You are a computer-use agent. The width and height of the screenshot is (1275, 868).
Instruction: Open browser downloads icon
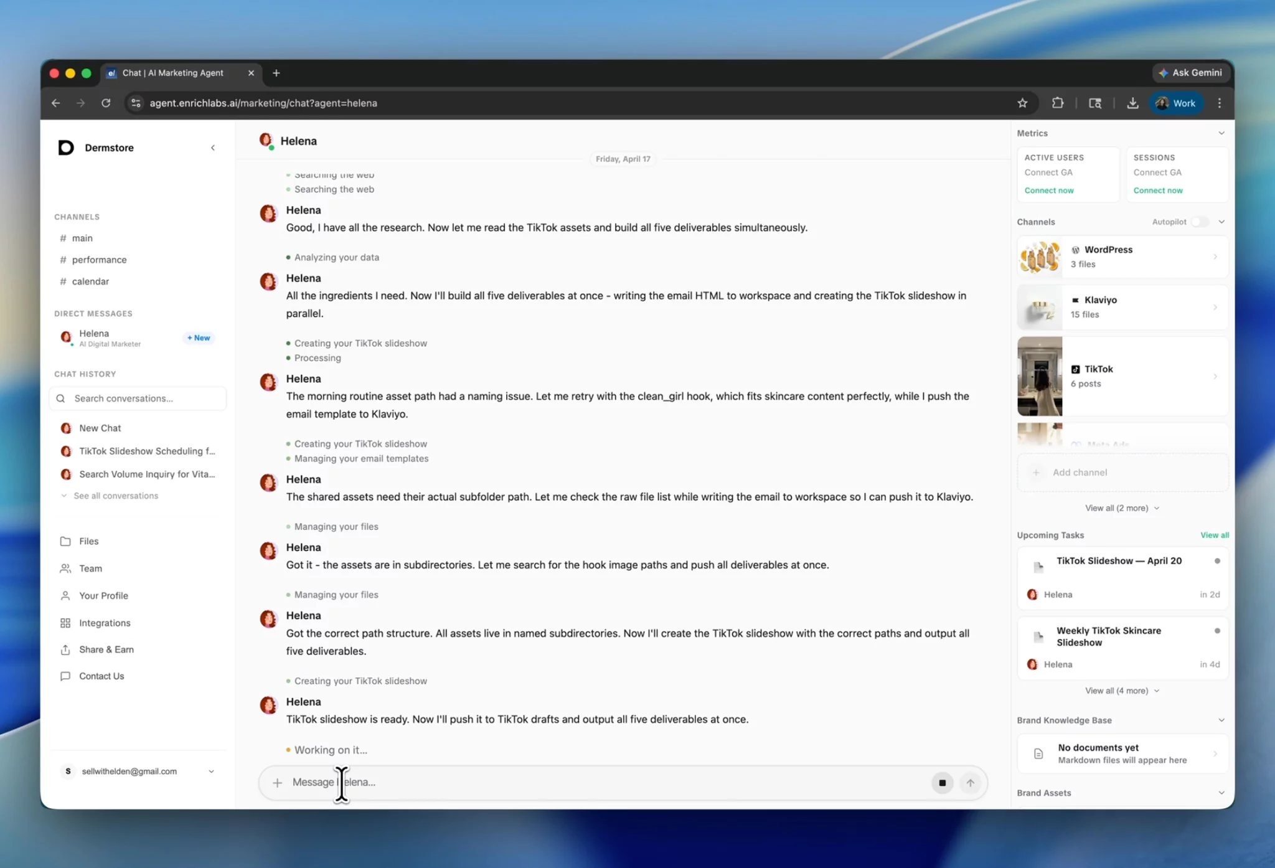1132,103
